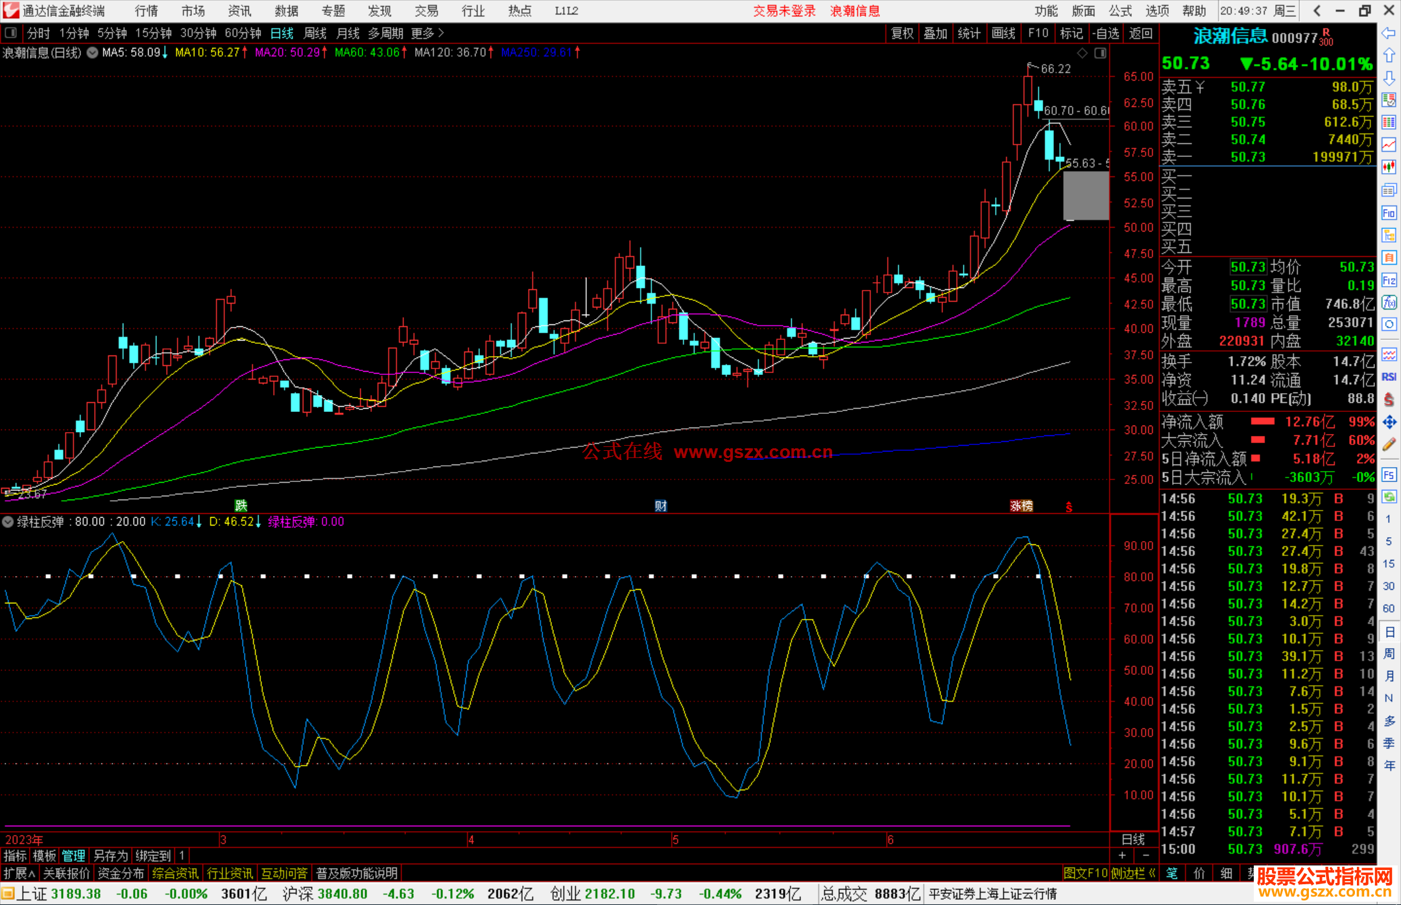Image resolution: width=1401 pixels, height=905 pixels.
Task: Click the 另存为 button
Action: click(x=111, y=856)
